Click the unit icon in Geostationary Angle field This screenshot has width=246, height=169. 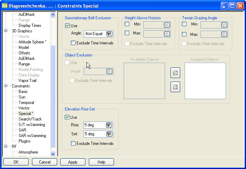tap(109, 34)
